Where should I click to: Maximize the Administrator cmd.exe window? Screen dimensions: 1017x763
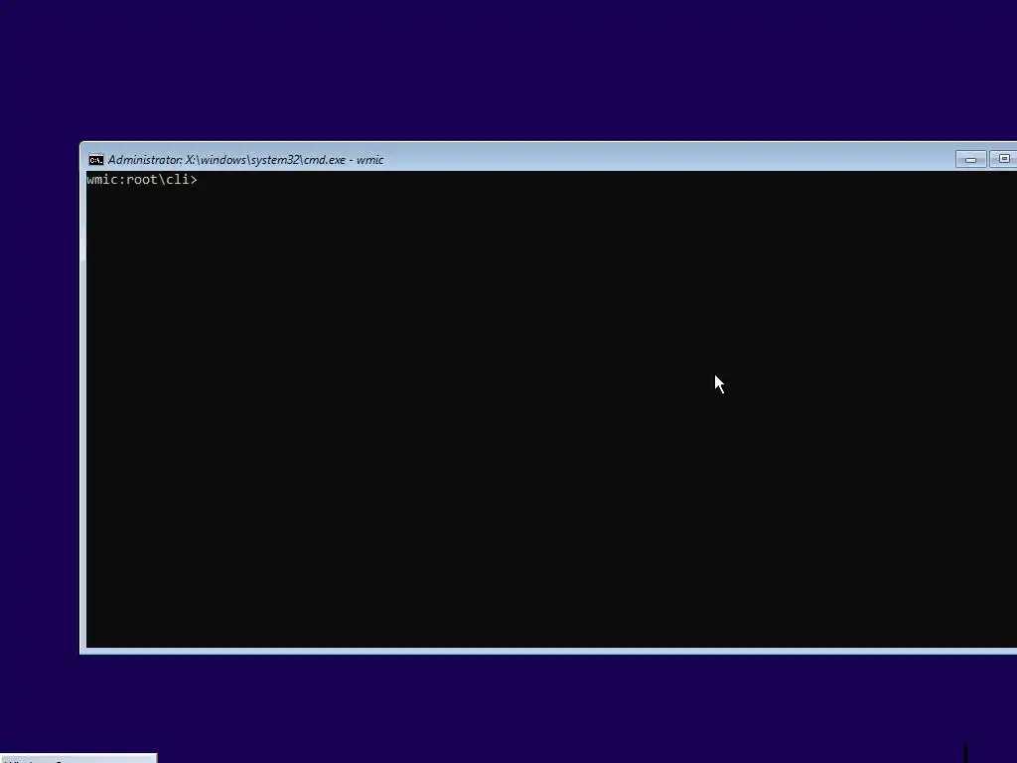1003,160
